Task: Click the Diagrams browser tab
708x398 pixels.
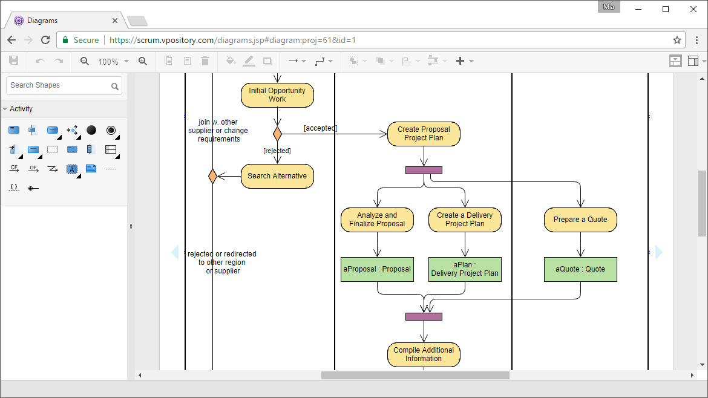Action: (65, 21)
